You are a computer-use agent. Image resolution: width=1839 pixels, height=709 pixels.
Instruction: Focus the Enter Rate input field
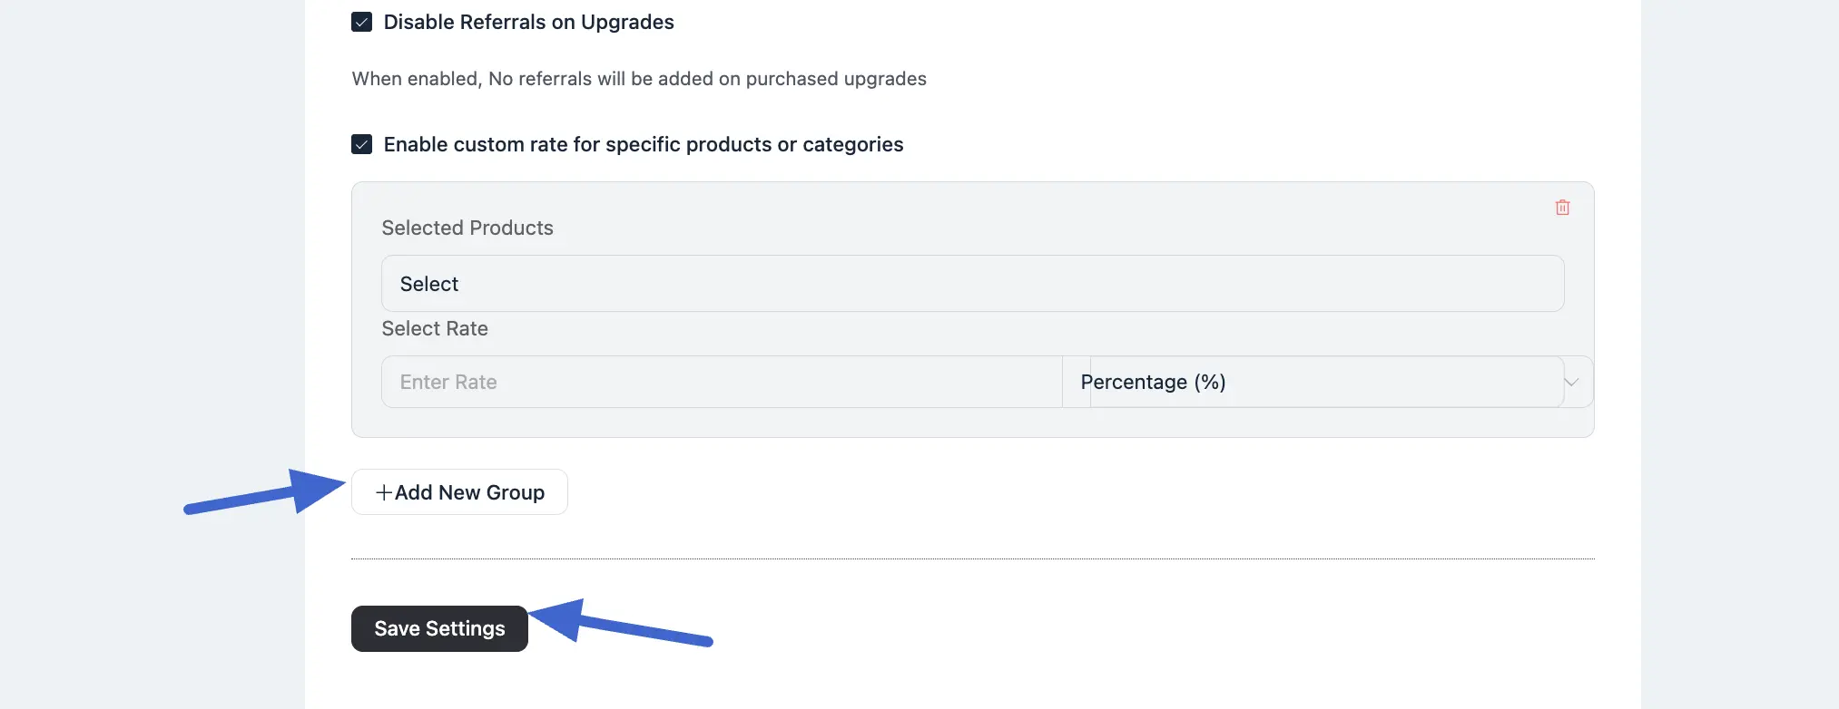[x=722, y=382]
